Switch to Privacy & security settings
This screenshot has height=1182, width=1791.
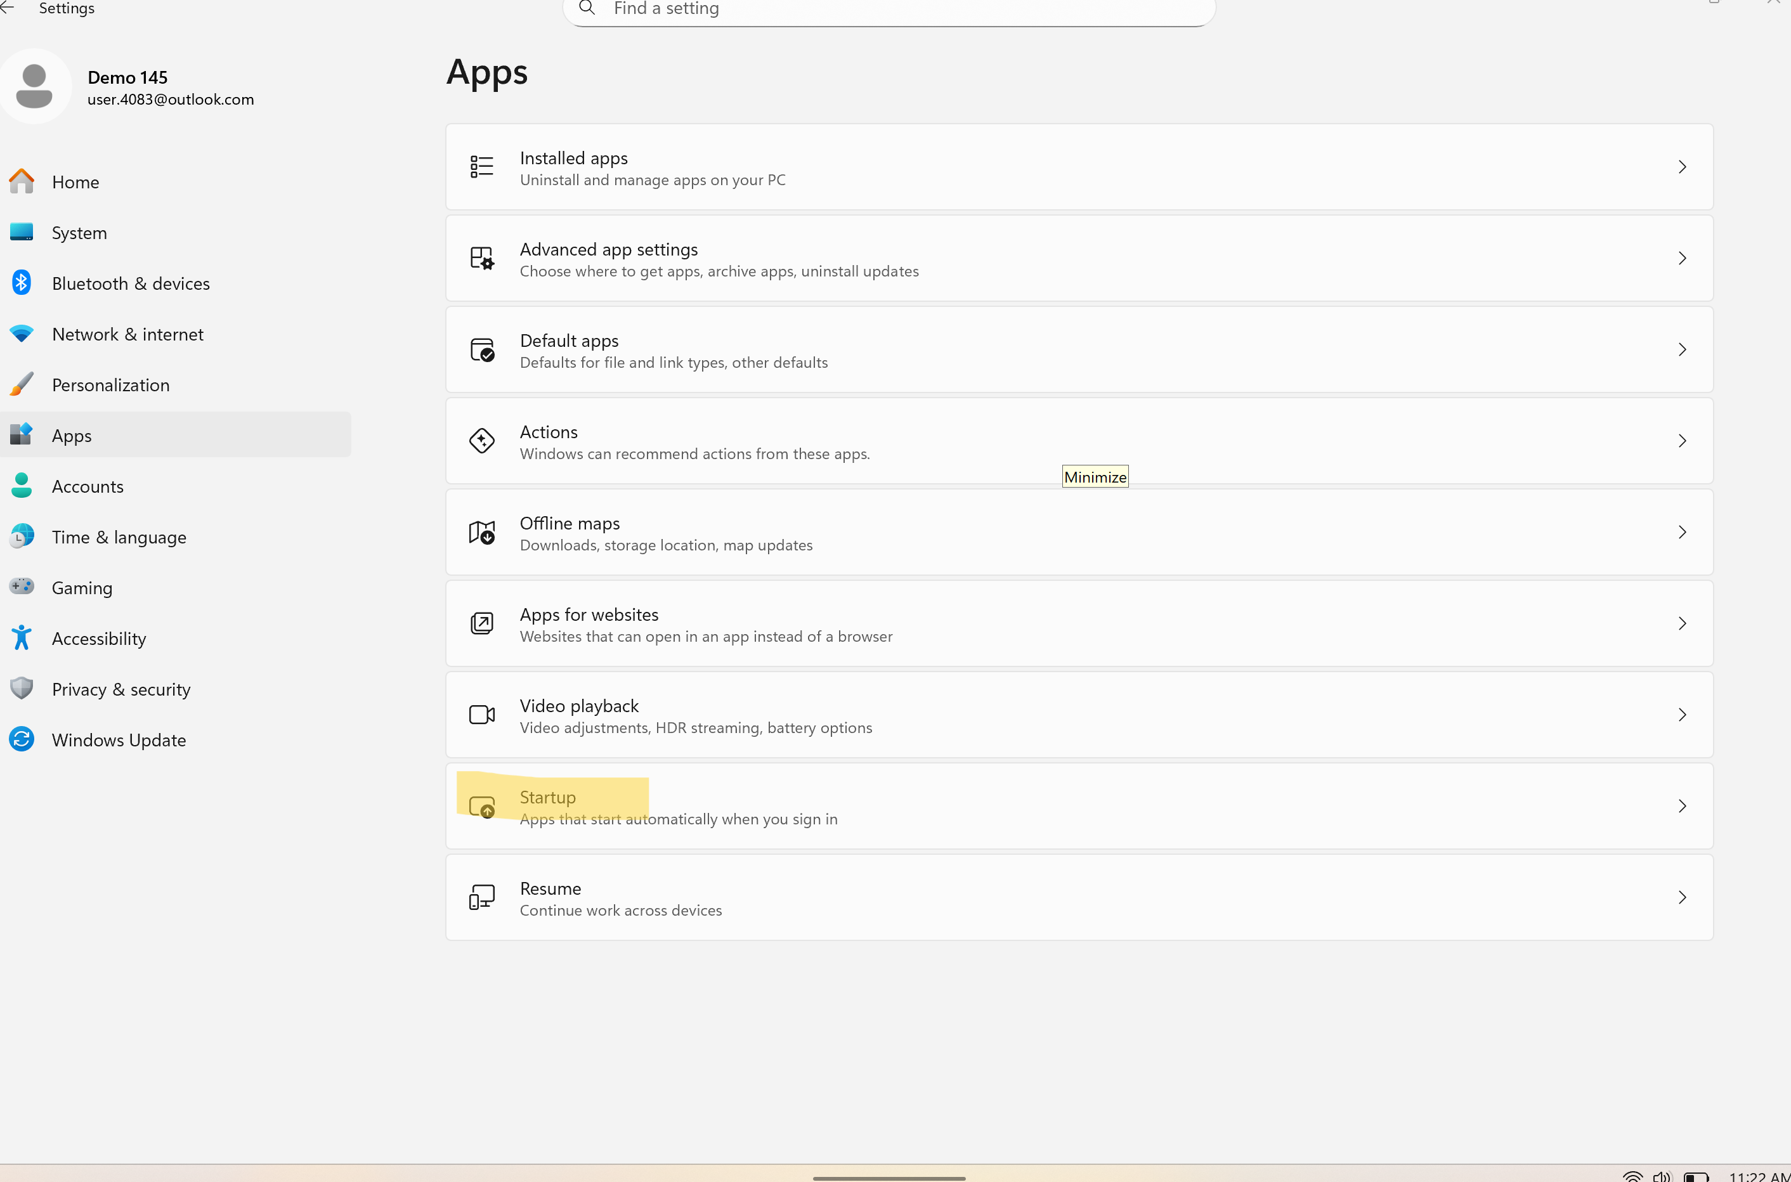[x=120, y=689]
